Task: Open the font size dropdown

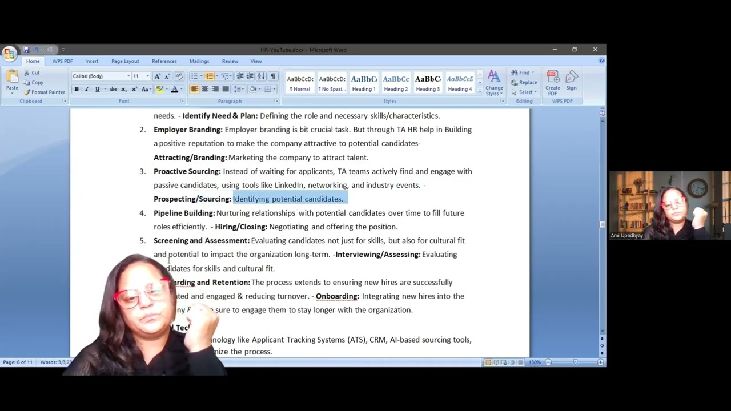Action: [147, 76]
